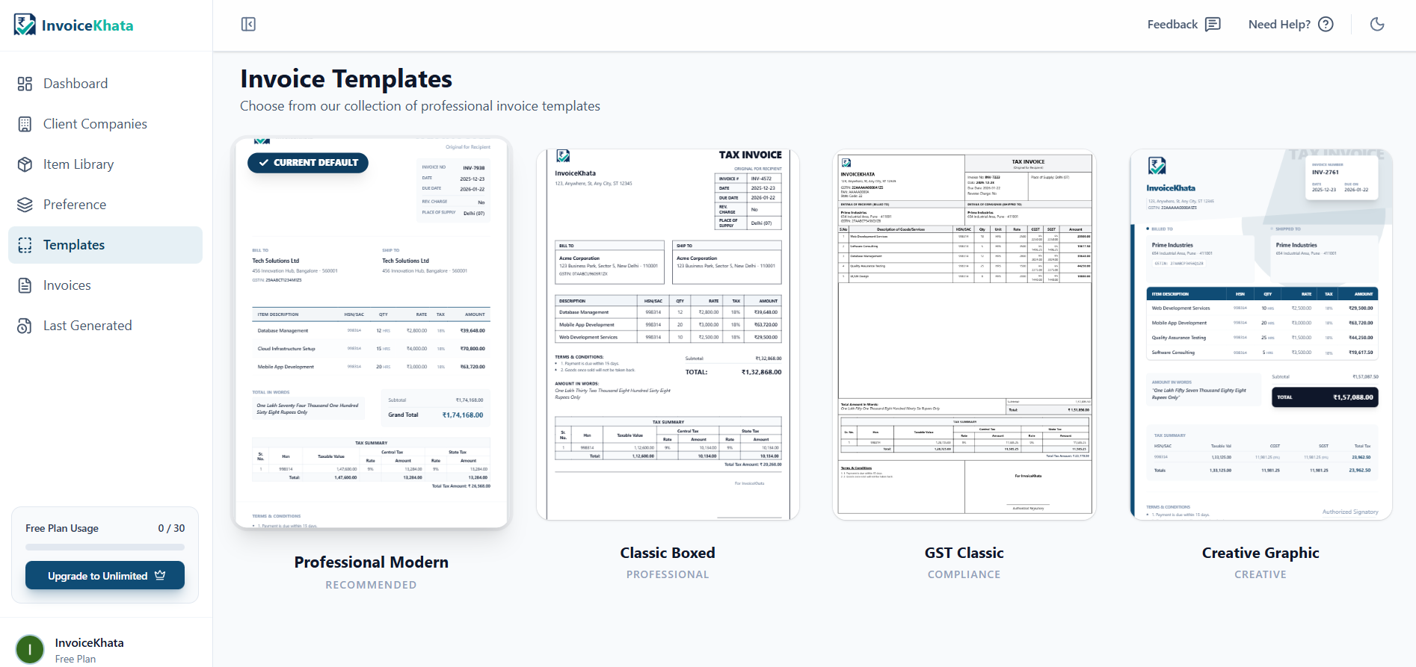
Task: Click the Need Help question mark icon
Action: [1326, 25]
